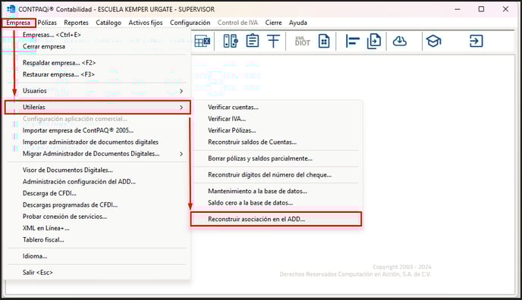
Task: Open Administración configuración del ADD
Action: (x=97, y=182)
